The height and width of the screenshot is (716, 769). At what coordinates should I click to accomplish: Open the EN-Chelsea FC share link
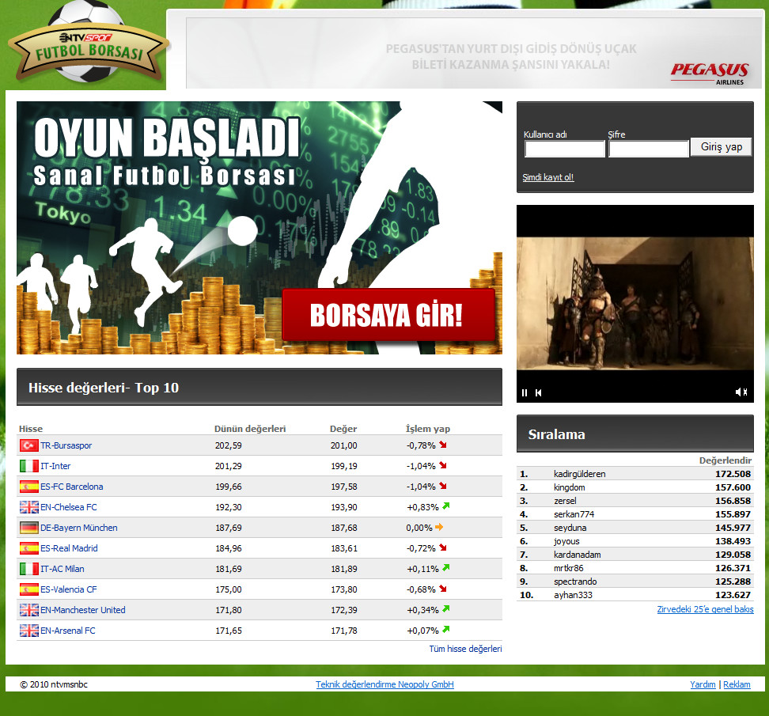click(x=68, y=507)
